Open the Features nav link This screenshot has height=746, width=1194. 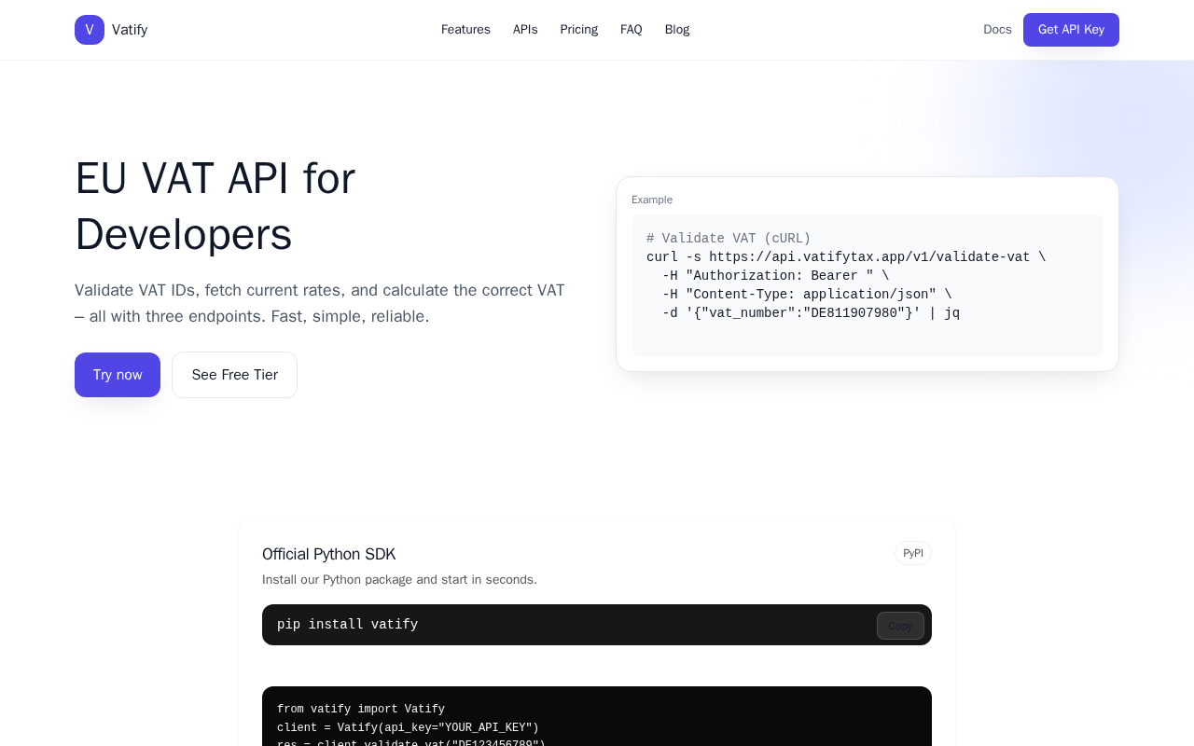465,30
